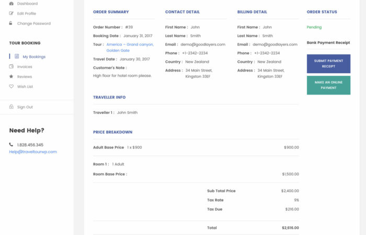
Task: Open Change Password page
Action: click(33, 23)
